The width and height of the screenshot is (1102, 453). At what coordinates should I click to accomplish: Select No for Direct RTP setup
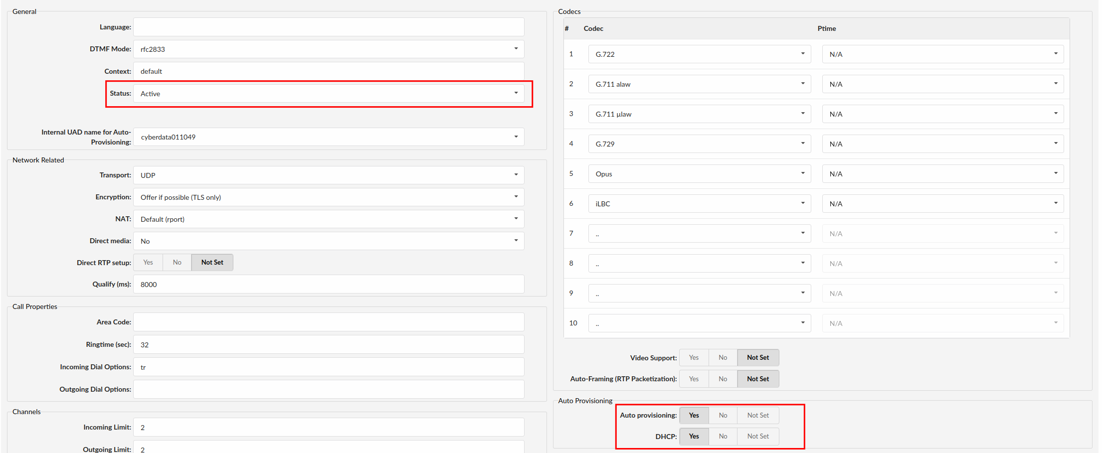pyautogui.click(x=177, y=263)
